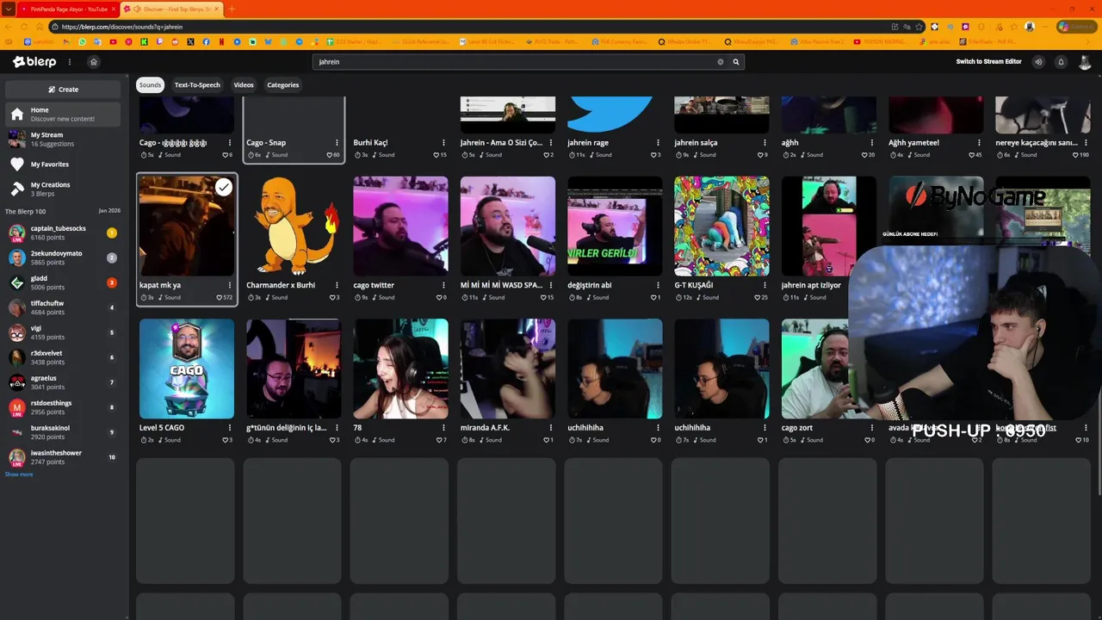Toggle the sound volume icon in header
1102x620 pixels.
[x=1038, y=62]
